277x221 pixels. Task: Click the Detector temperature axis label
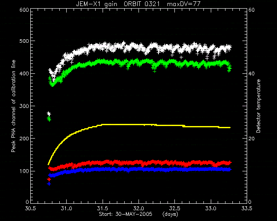click(258, 106)
